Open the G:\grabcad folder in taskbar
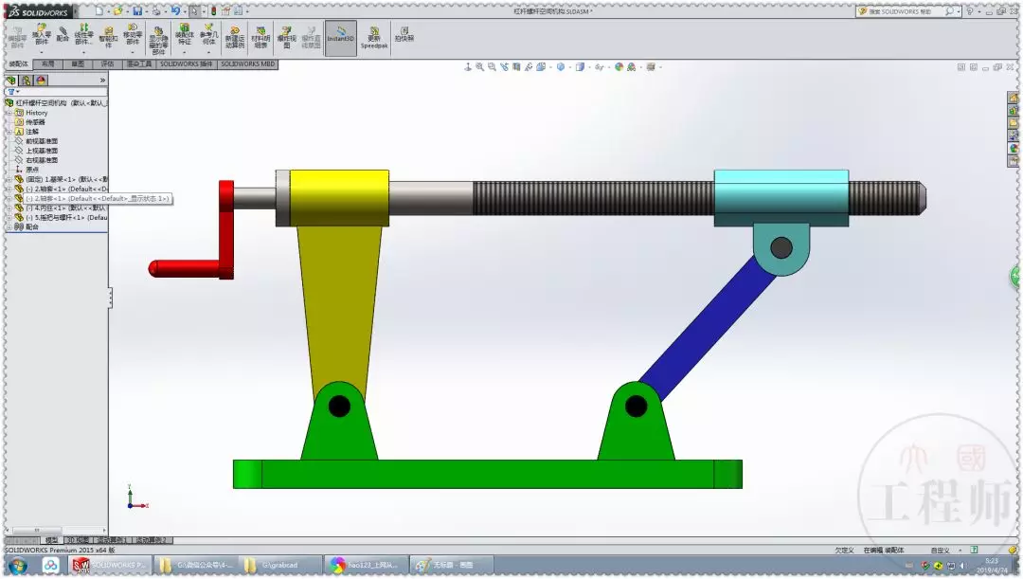Screen dimensions: 1023x579 coord(279,565)
